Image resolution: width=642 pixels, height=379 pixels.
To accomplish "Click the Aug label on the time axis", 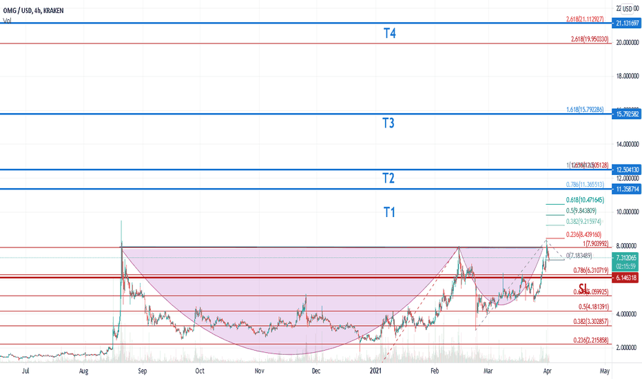I will click(x=83, y=371).
